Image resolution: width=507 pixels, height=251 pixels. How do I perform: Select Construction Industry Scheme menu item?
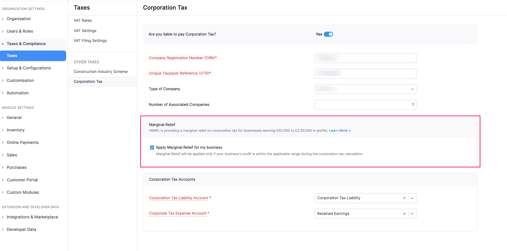pos(101,72)
